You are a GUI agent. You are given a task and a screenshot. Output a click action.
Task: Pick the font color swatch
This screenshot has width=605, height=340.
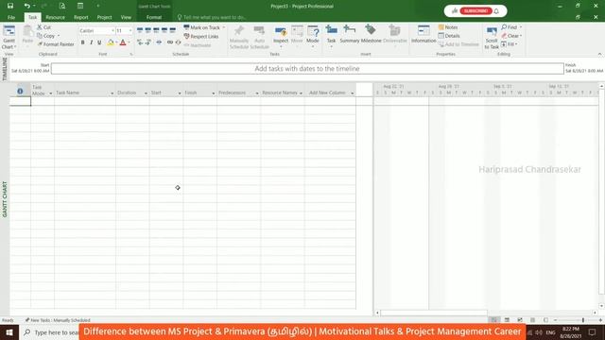pos(123,42)
